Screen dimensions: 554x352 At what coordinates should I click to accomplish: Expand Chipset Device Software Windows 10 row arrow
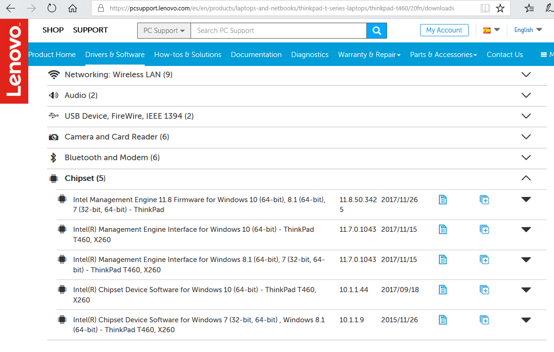click(x=526, y=290)
